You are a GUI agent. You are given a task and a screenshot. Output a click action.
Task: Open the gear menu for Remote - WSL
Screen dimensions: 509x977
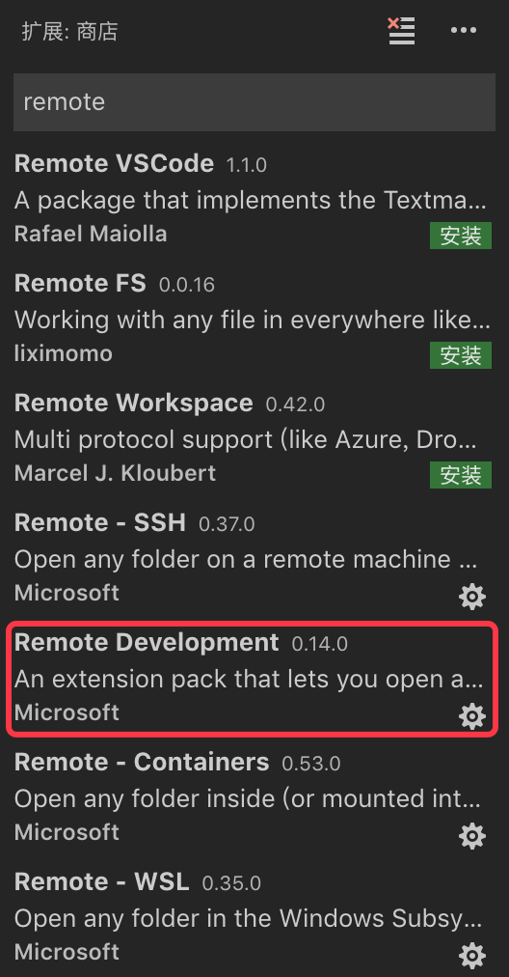tap(472, 955)
